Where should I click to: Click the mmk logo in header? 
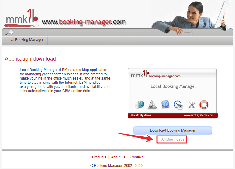[x=21, y=18]
